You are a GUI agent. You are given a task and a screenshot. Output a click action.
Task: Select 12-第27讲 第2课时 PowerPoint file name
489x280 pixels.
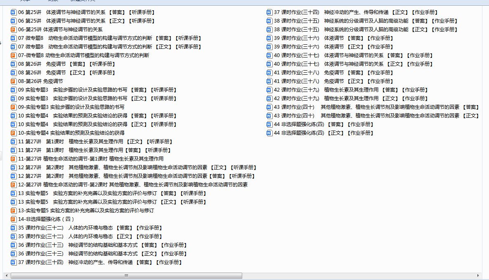coord(133,185)
